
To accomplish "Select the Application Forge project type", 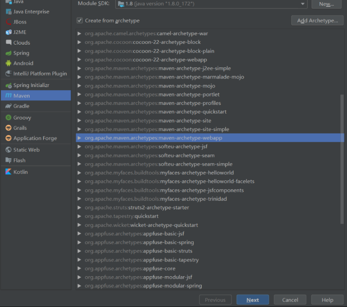I will (36, 138).
